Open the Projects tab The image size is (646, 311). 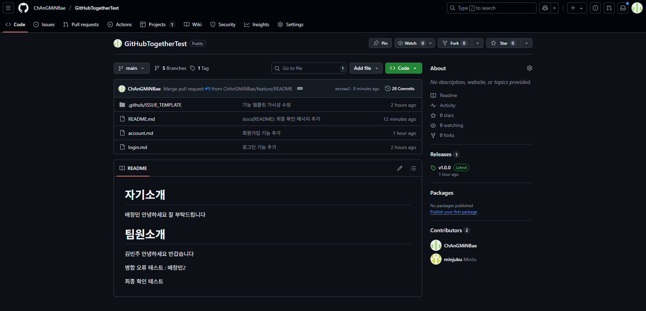point(158,24)
